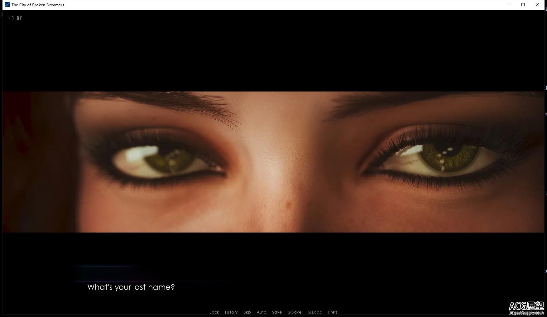Activate Skip in the quick menu
547x317 pixels.
(247, 312)
